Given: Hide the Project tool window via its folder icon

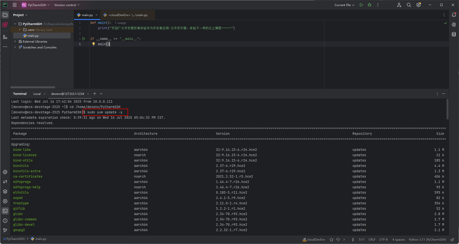Looking at the screenshot, I should pos(5,15).
